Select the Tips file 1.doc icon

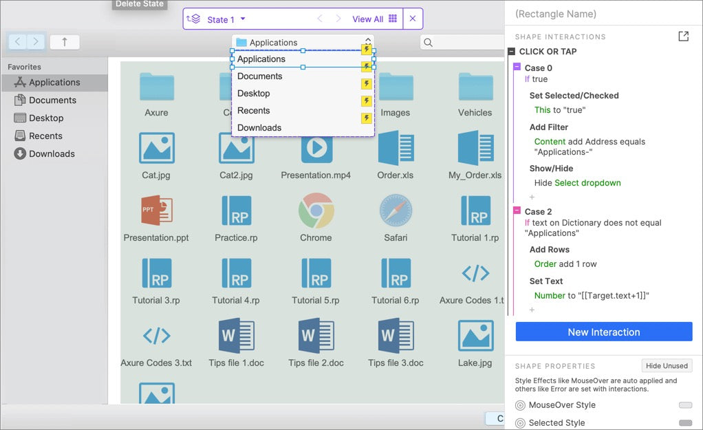pyautogui.click(x=236, y=335)
